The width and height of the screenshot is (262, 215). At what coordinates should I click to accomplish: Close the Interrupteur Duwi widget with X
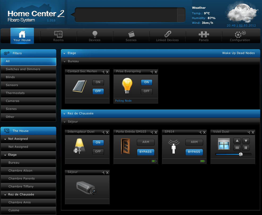tap(107, 132)
